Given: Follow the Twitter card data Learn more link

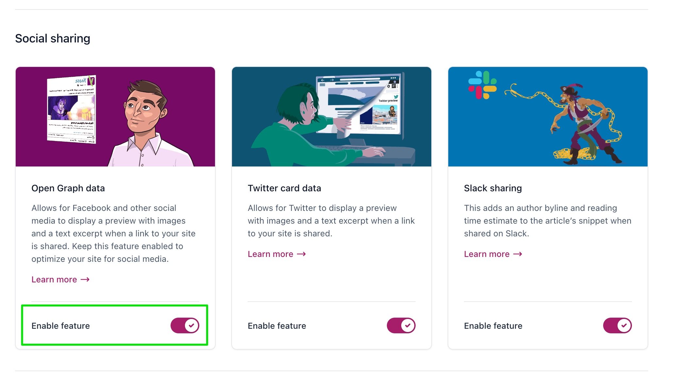Looking at the screenshot, I should [270, 254].
